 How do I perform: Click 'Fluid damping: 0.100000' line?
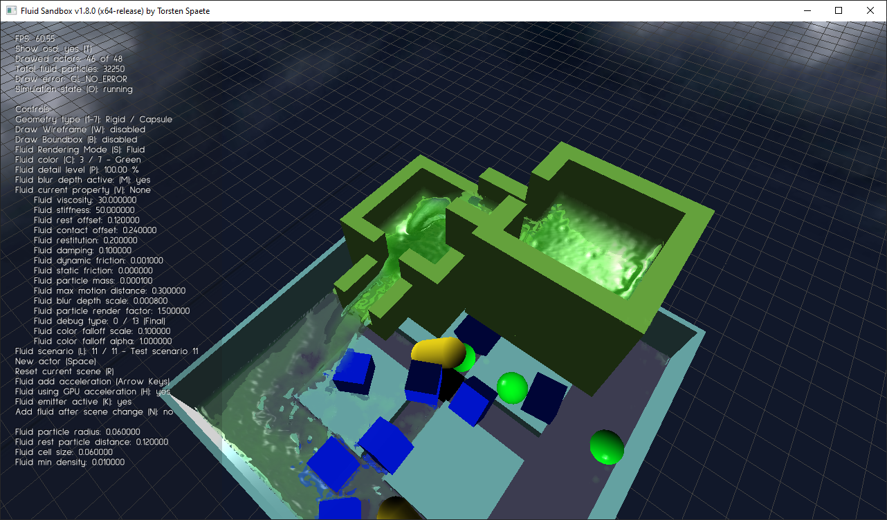pos(82,250)
